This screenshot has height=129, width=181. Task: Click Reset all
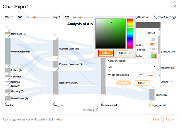(142, 17)
